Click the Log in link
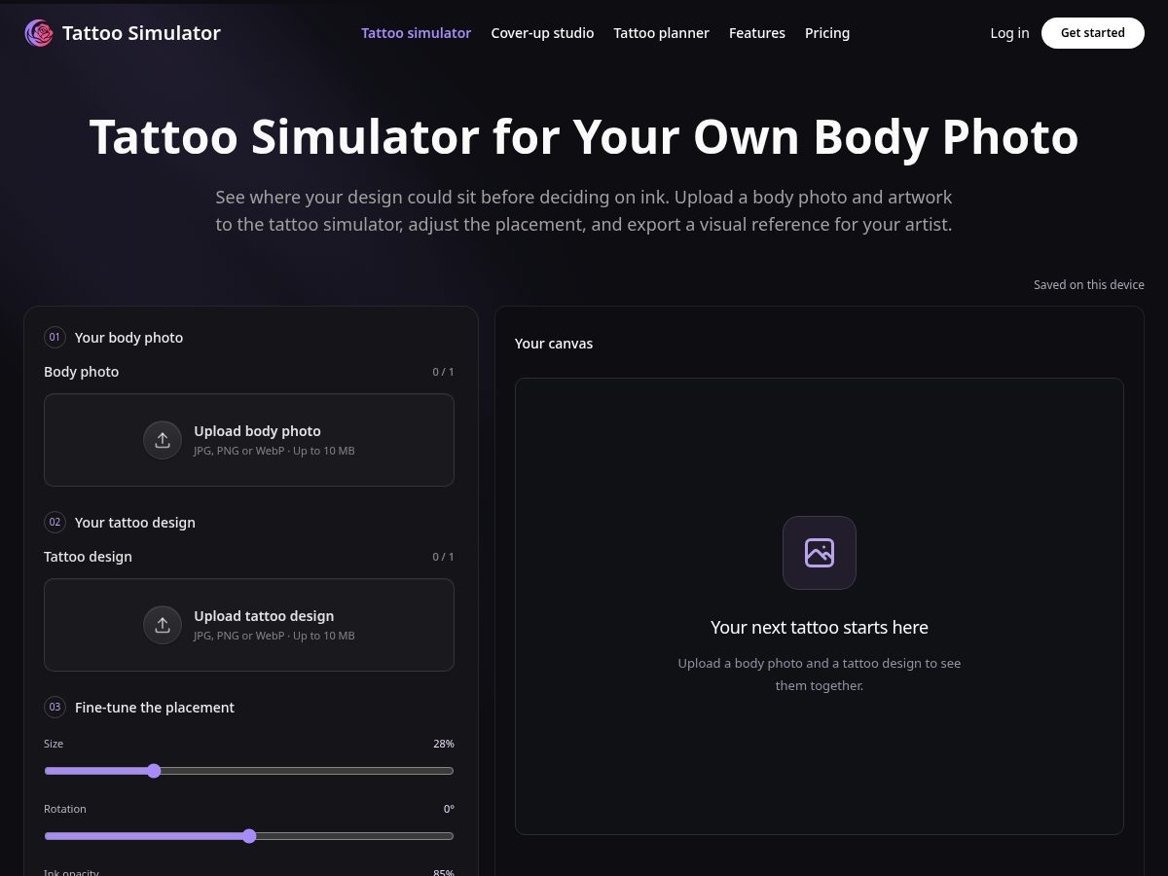 pos(1009,33)
